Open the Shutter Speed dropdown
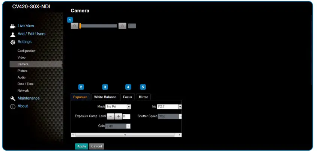 pyautogui.click(x=170, y=116)
